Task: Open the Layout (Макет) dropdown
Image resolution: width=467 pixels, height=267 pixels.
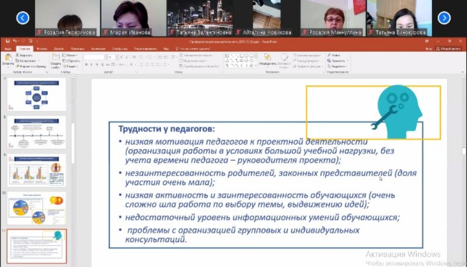Action: (71, 55)
